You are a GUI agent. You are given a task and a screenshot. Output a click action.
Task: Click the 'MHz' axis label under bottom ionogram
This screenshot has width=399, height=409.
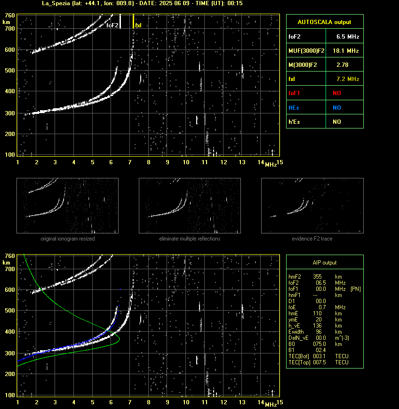point(271,405)
